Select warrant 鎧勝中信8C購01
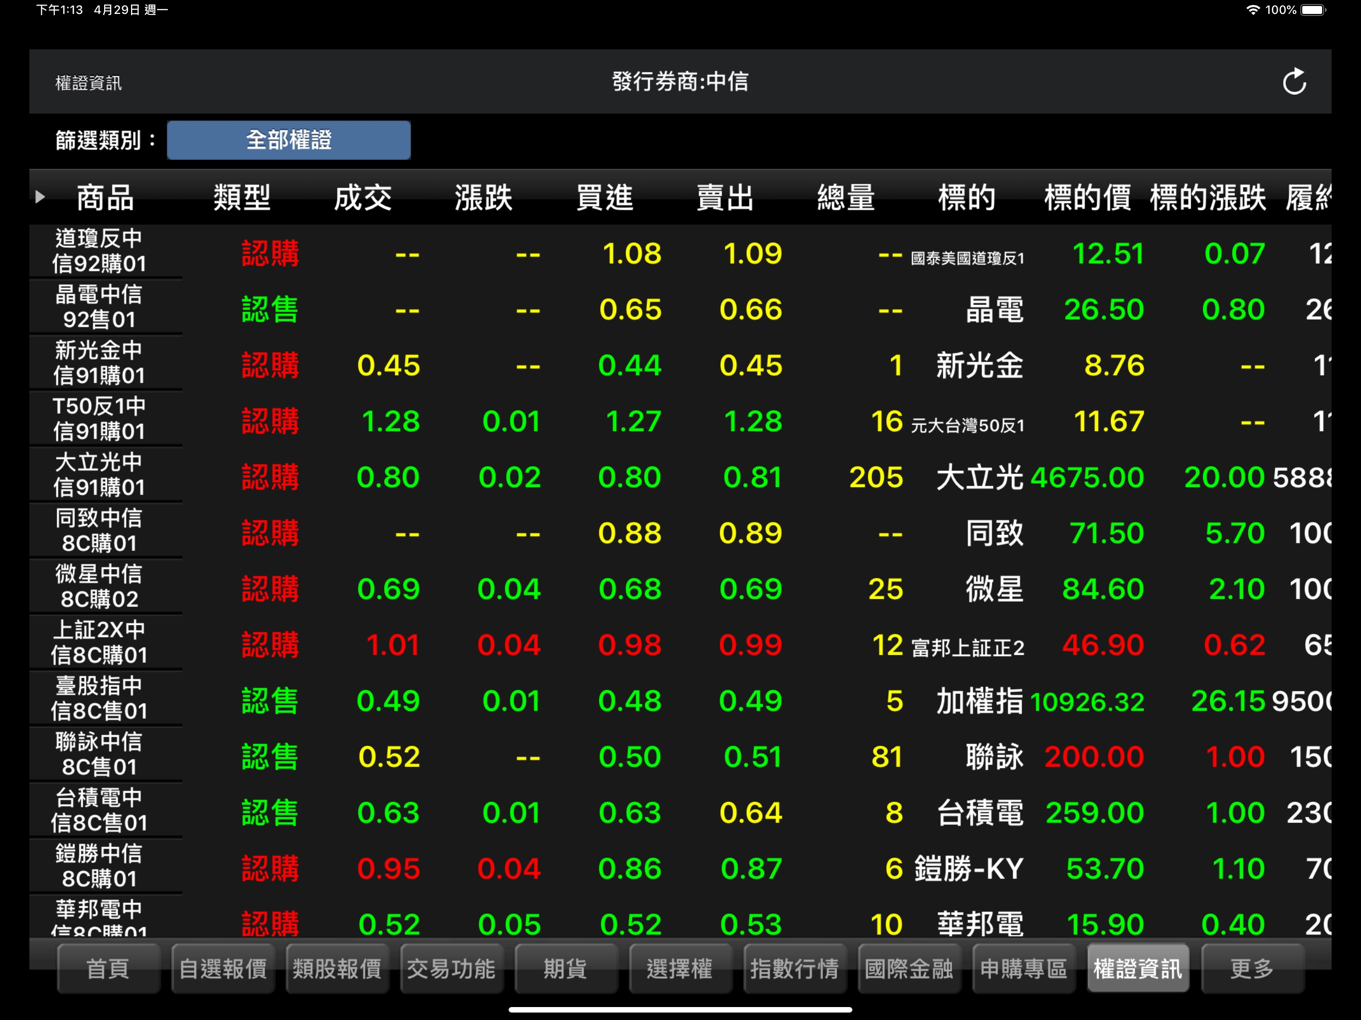 pos(99,867)
